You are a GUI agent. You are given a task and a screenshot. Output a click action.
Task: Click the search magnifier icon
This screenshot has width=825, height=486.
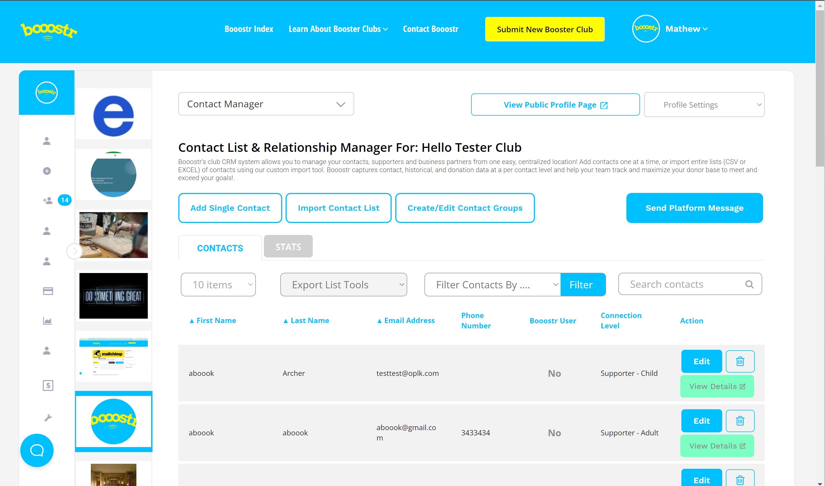749,284
